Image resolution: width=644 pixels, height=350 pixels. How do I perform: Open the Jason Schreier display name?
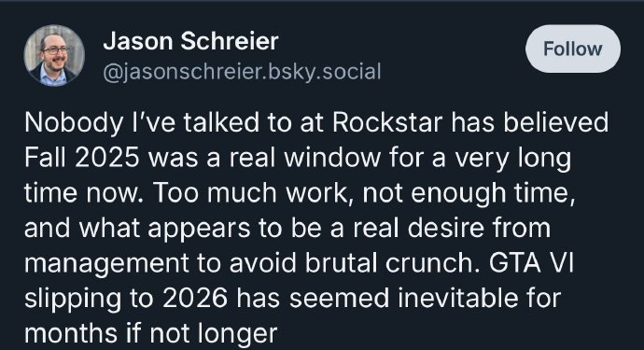[x=191, y=41]
